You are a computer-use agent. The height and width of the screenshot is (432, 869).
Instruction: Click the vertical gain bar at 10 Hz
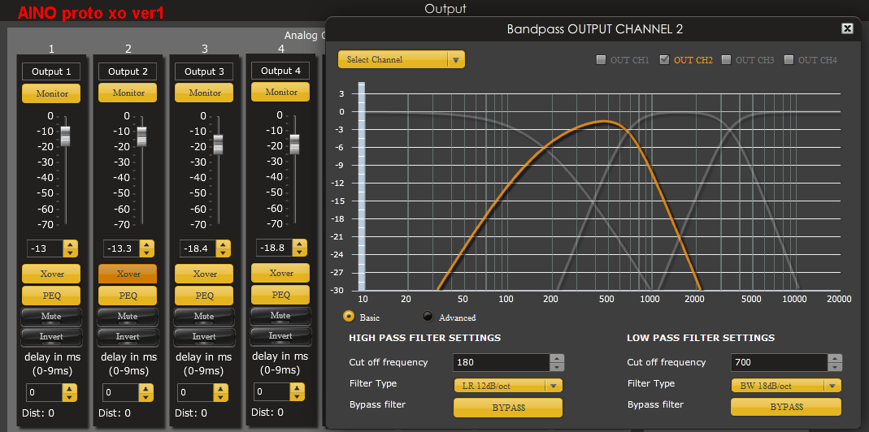coord(362,186)
